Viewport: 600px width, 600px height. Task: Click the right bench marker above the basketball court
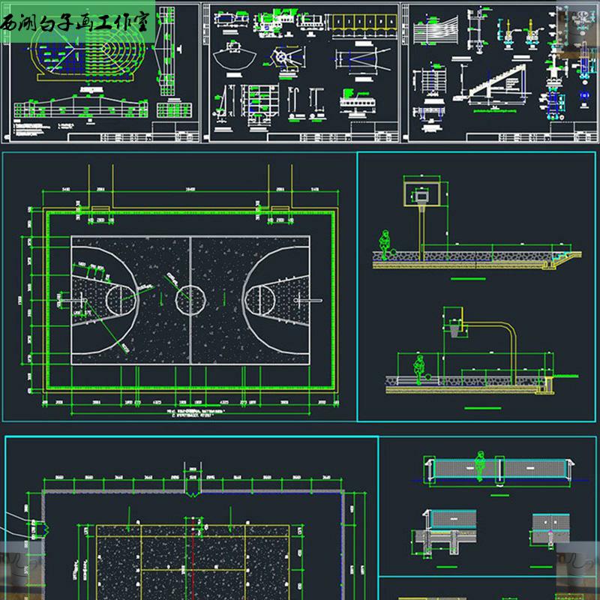coord(280,208)
